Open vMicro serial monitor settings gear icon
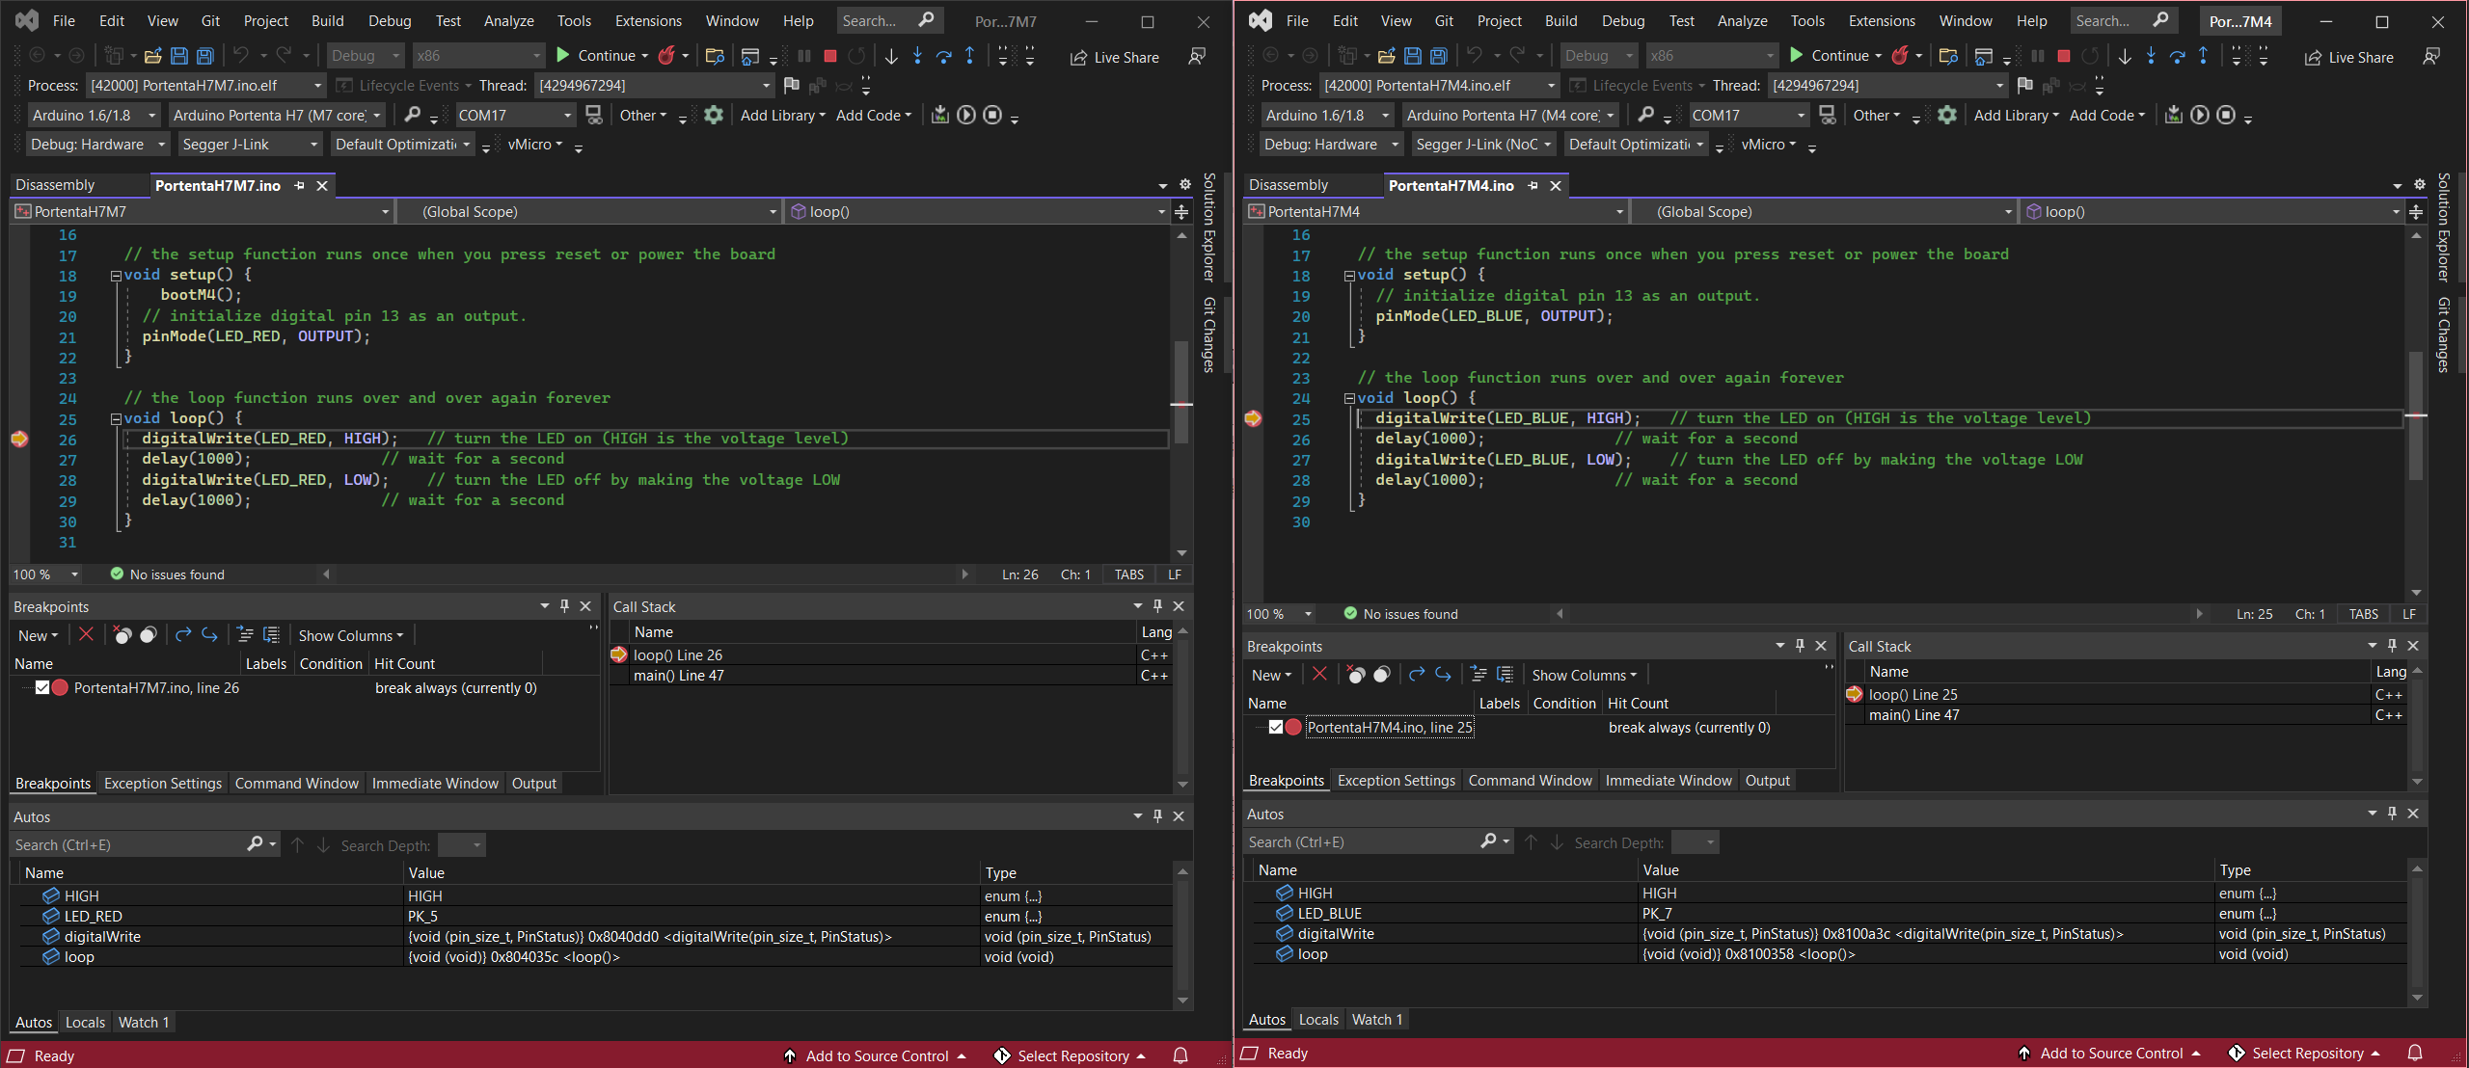The width and height of the screenshot is (2469, 1068). pyautogui.click(x=713, y=115)
